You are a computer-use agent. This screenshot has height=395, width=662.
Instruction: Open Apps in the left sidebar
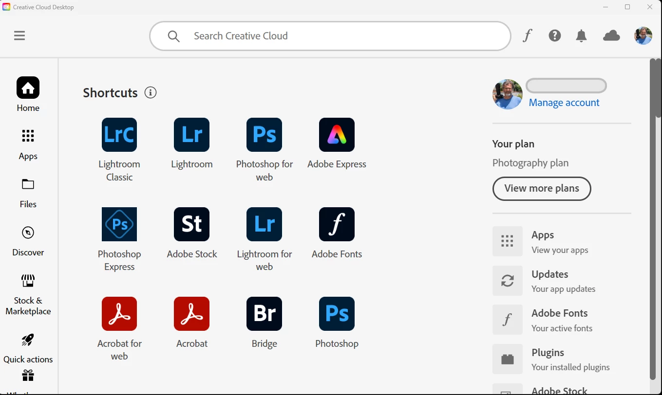click(28, 144)
